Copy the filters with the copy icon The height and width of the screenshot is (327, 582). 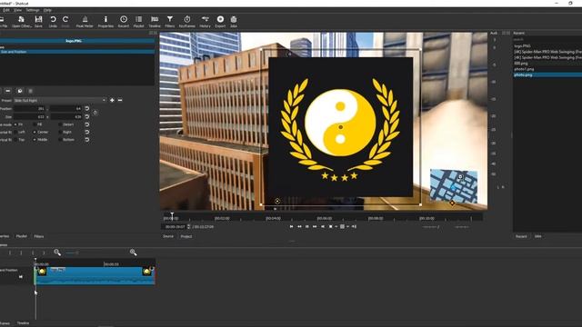point(20,91)
